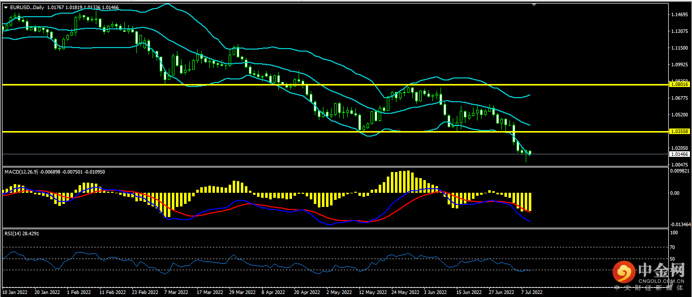This screenshot has width=692, height=297.
Task: Click the RSI 70 level scale label
Action: click(673, 247)
